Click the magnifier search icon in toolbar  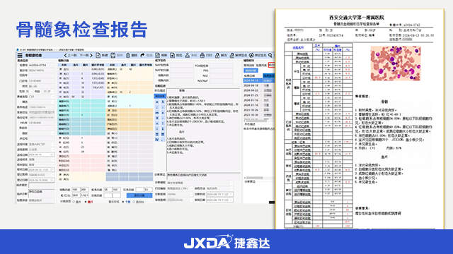tap(270, 55)
